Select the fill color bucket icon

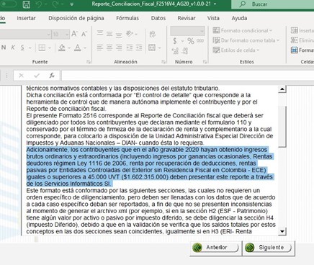click(x=62, y=48)
